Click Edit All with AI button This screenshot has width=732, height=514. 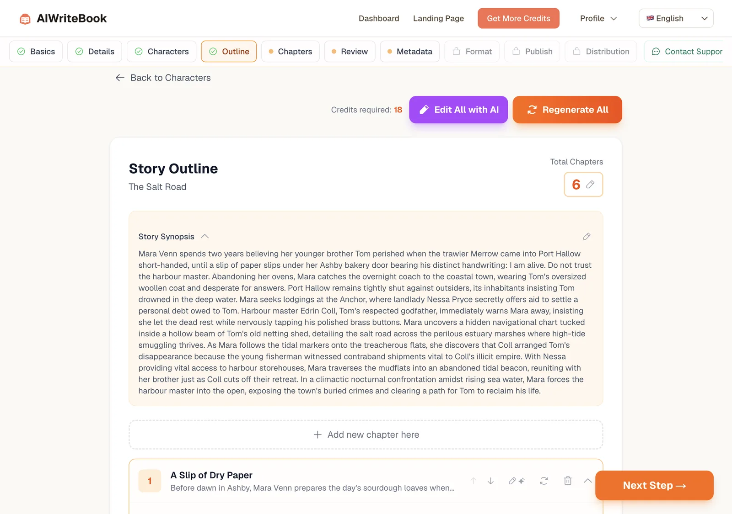tap(458, 110)
